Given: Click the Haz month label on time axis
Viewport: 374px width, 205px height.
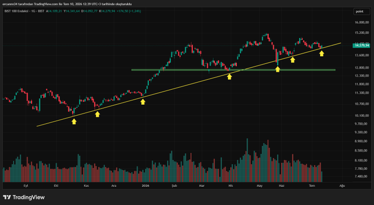Looking at the screenshot, I should [281, 186].
